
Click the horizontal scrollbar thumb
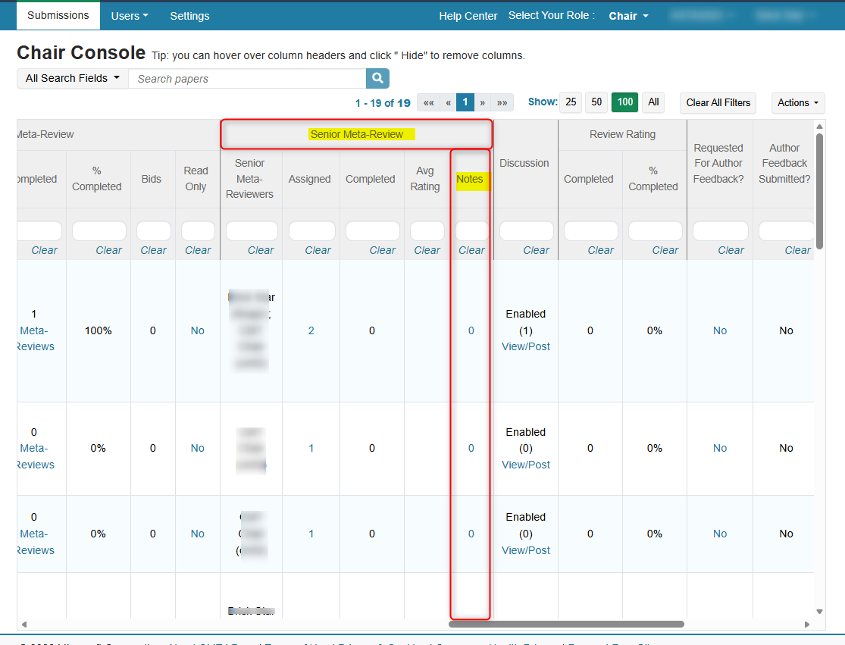566,625
